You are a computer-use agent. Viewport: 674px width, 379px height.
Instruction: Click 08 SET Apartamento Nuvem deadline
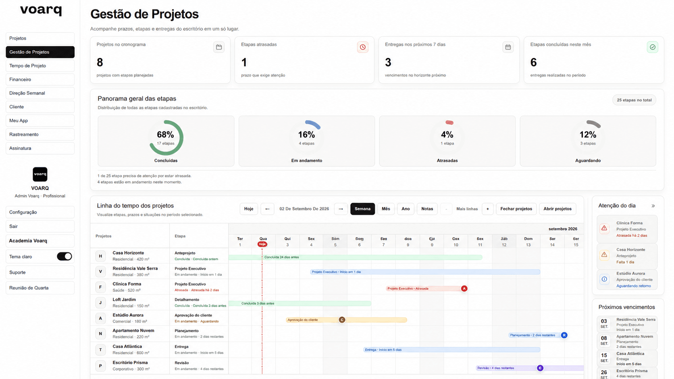click(627, 341)
